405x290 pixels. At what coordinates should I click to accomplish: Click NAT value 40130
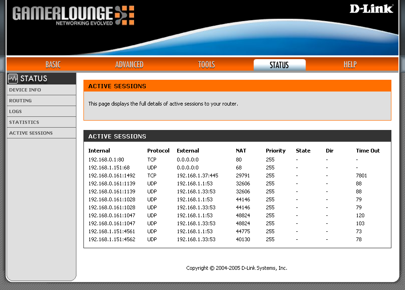pyautogui.click(x=243, y=240)
